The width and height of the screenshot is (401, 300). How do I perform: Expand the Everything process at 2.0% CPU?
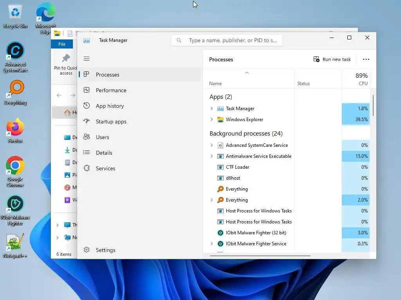pos(211,200)
